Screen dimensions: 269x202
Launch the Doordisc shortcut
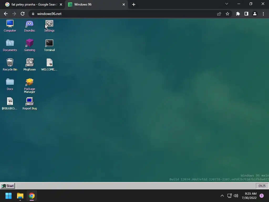(x=29, y=26)
